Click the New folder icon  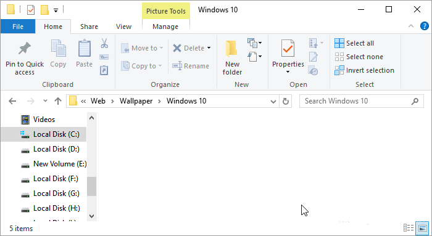pos(231,49)
